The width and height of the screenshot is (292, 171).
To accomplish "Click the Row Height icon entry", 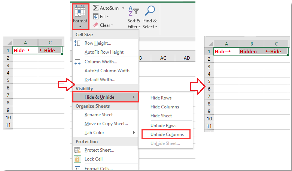I will (x=77, y=43).
